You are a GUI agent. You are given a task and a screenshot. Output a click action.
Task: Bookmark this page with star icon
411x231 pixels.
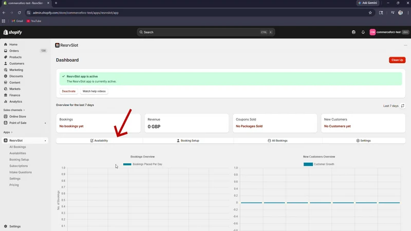pos(370,12)
